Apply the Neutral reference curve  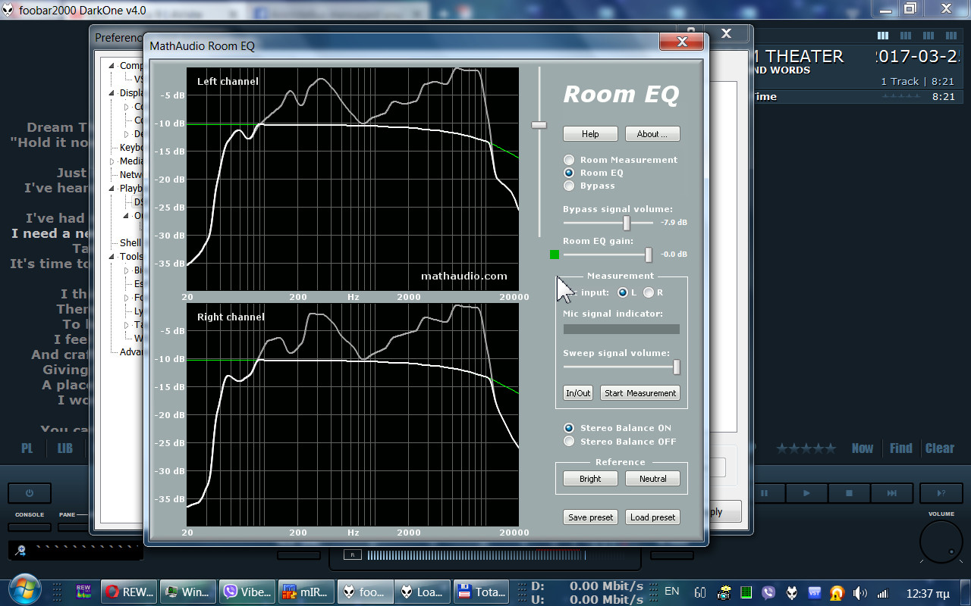coord(652,479)
